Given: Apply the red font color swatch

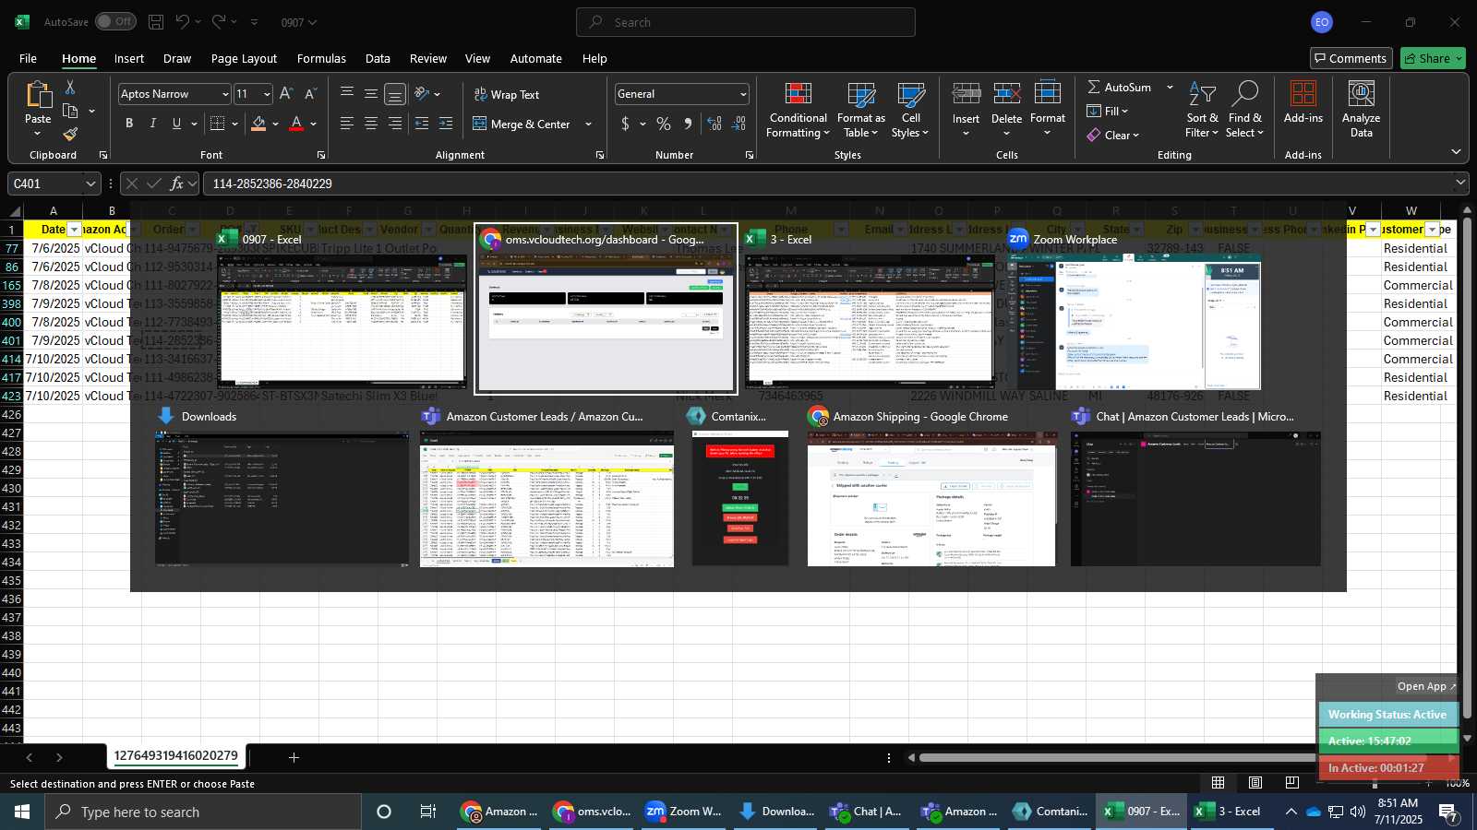Looking at the screenshot, I should pyautogui.click(x=296, y=124).
